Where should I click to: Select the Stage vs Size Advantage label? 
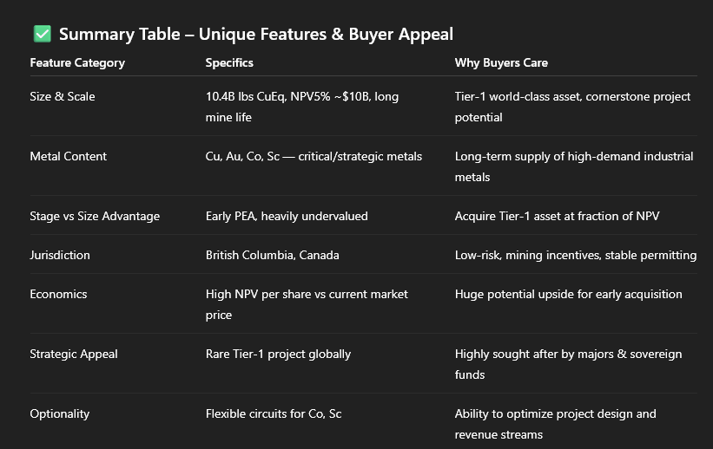pyautogui.click(x=95, y=216)
